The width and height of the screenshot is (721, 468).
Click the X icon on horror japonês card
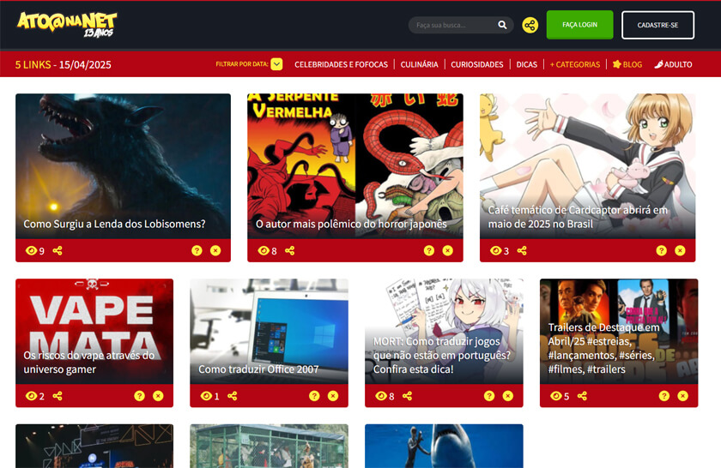click(x=447, y=250)
